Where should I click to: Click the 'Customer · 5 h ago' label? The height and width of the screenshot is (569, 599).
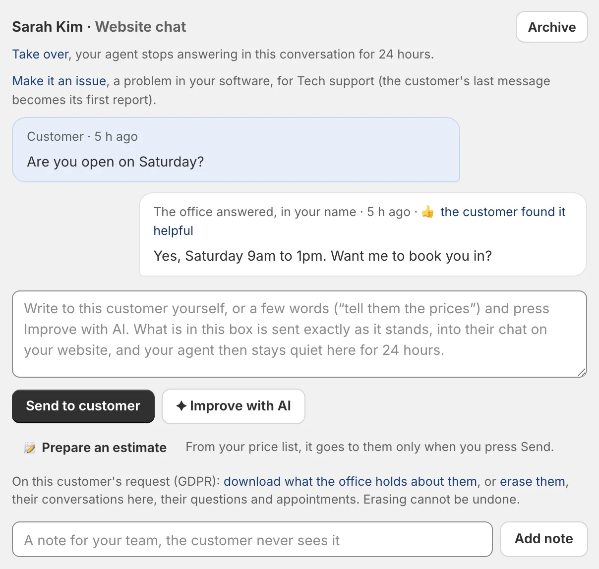[82, 136]
